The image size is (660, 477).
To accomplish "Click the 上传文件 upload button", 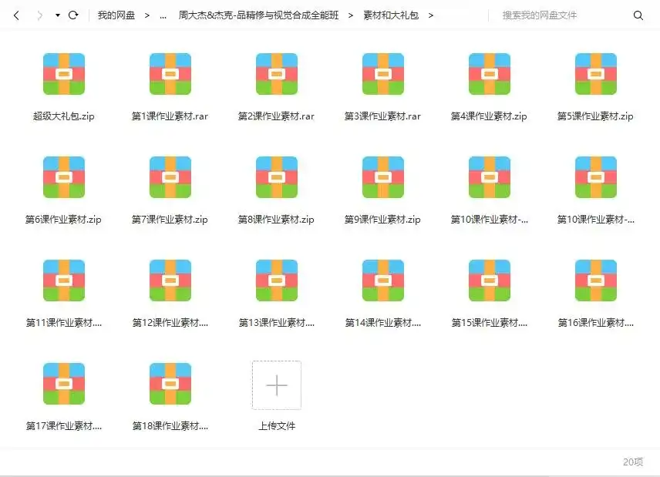I will click(x=276, y=385).
